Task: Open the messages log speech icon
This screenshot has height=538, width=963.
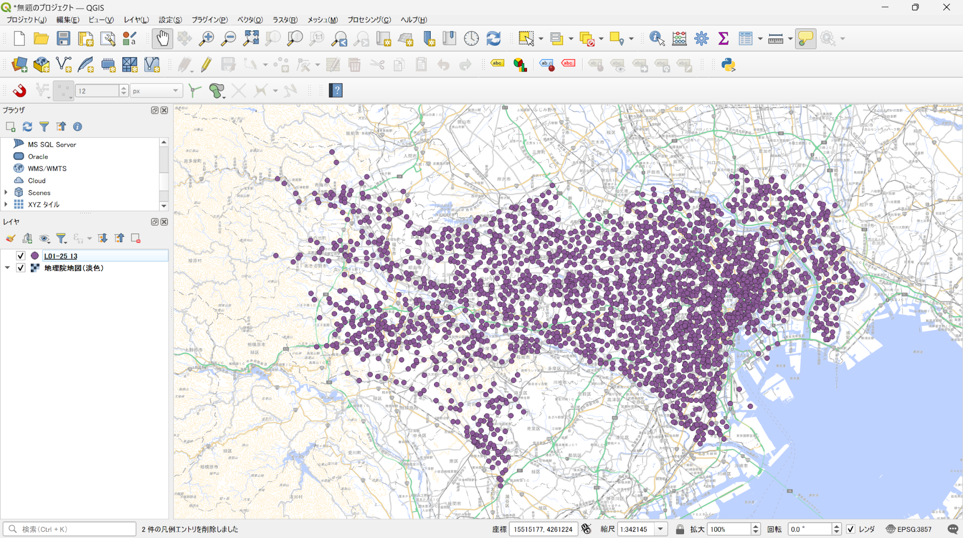Action: tap(952, 529)
